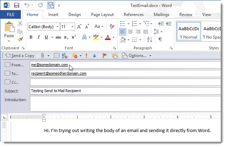Open the FILE tab
Viewport: 226px width, 147px height.
[x=10, y=14]
